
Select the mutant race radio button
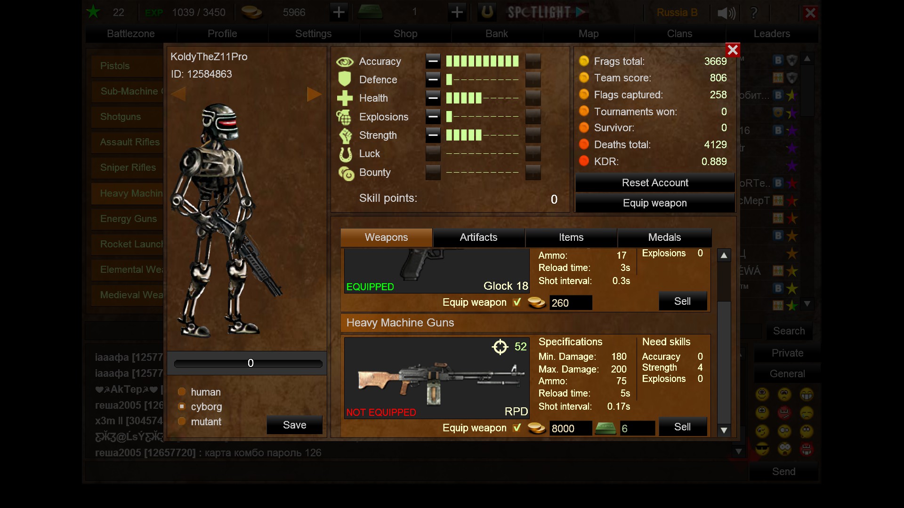(x=182, y=421)
